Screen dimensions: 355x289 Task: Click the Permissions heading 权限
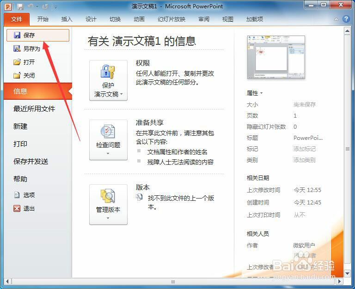pos(143,63)
